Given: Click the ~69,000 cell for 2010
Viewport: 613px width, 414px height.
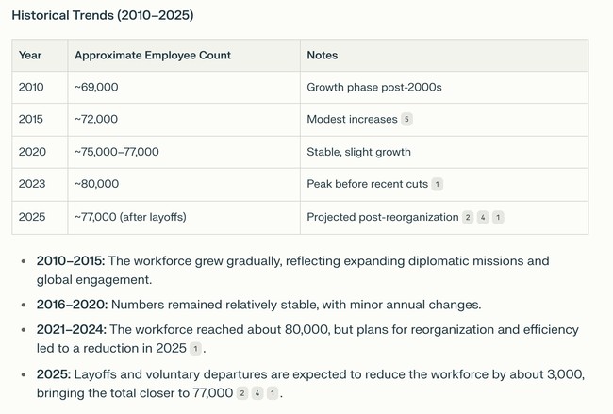Looking at the screenshot, I should click(96, 87).
